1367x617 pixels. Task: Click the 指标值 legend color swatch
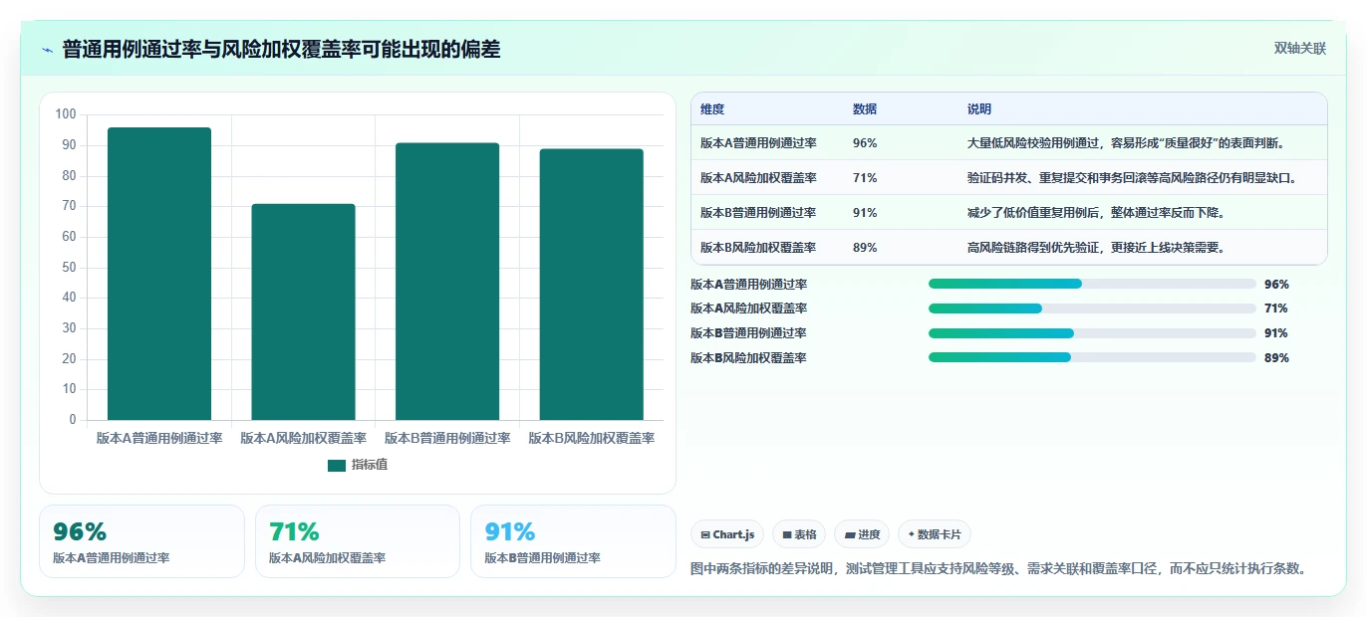[x=337, y=465]
